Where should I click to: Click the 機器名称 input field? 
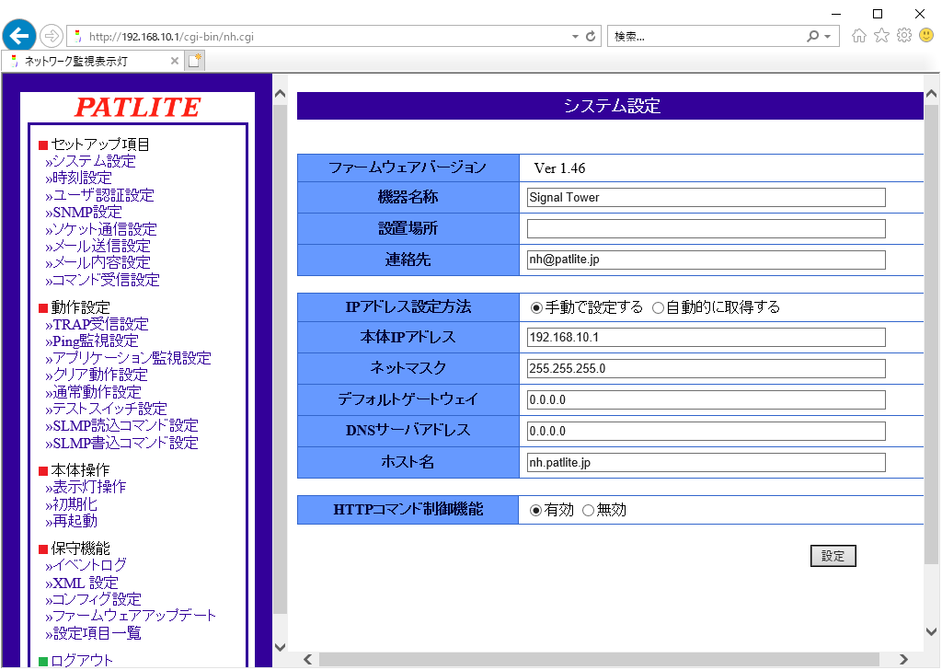(706, 198)
